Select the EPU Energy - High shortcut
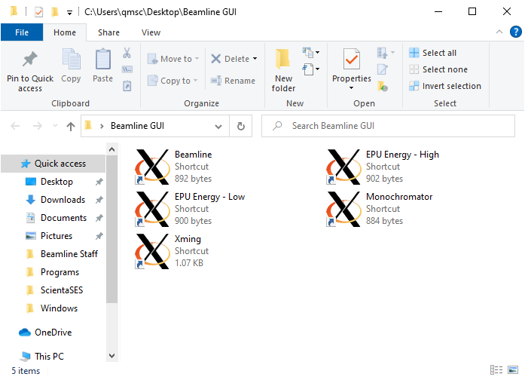Viewport: 525px width, 380px height. 383,167
